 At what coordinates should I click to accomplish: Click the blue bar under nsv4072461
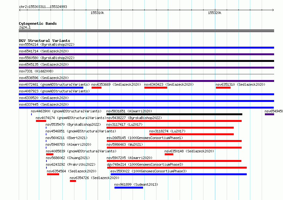[51, 88]
